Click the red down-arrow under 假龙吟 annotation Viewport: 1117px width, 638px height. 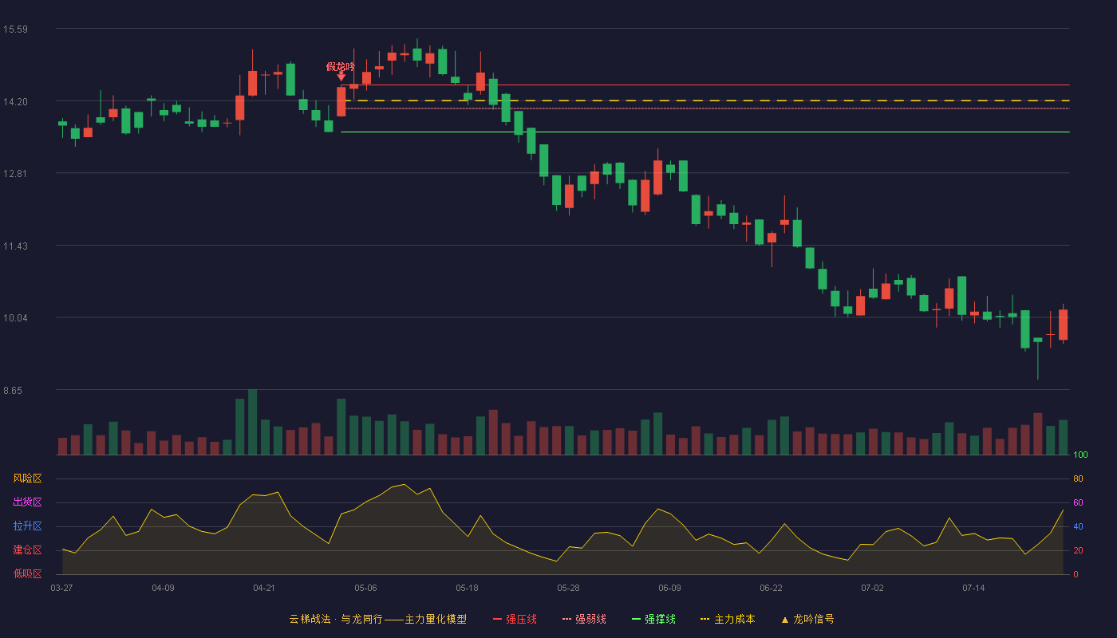point(341,77)
